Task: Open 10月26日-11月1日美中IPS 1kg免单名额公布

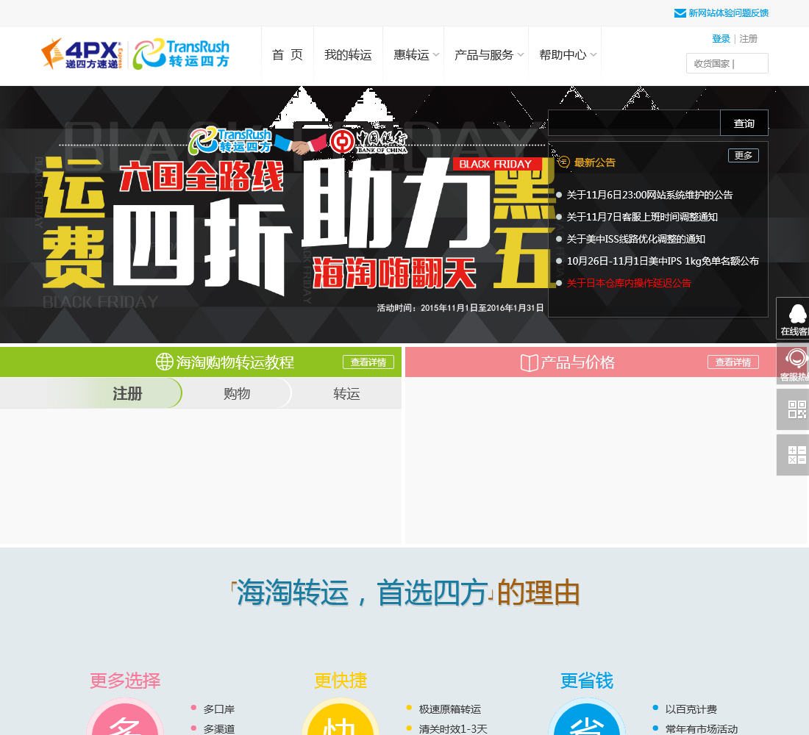Action: (x=663, y=261)
